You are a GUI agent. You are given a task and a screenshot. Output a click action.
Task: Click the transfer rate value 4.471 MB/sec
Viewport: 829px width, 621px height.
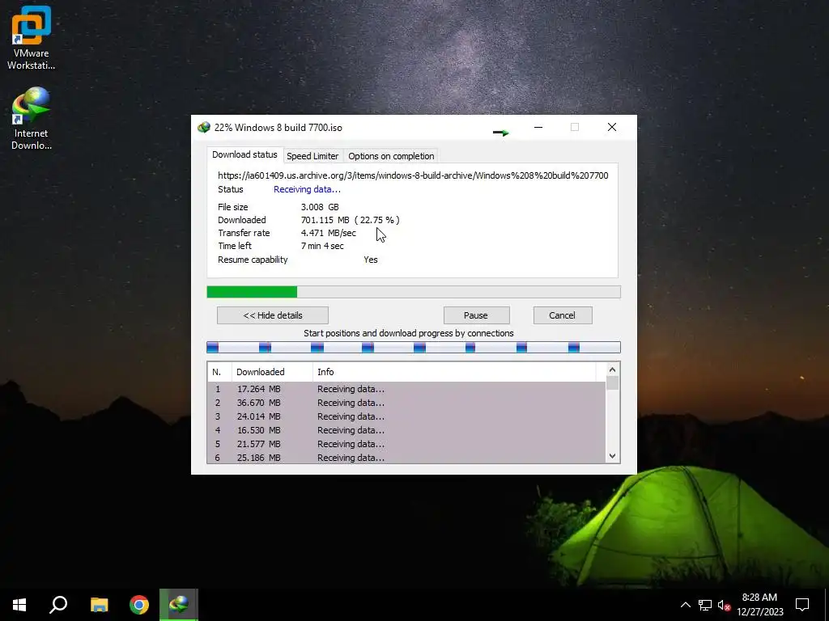click(329, 233)
